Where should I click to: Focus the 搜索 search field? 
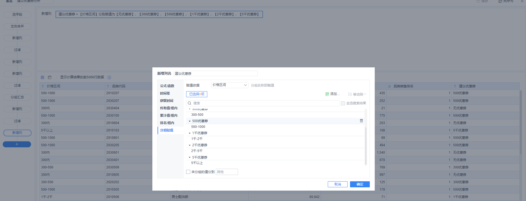pyautogui.click(x=263, y=103)
